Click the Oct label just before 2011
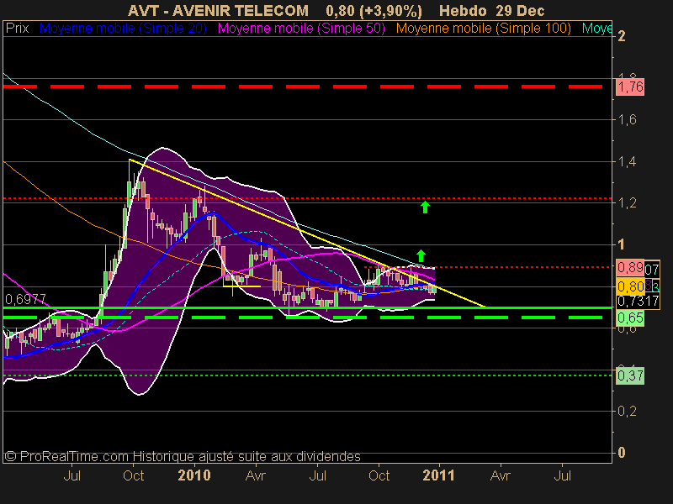The image size is (673, 504). point(379,475)
